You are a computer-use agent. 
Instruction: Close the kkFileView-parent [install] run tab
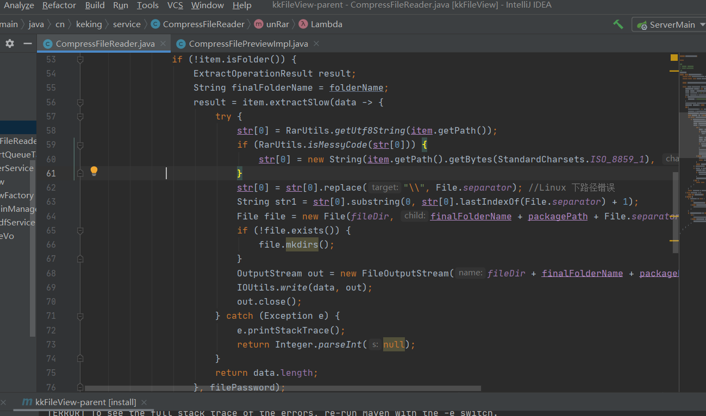[x=144, y=402]
